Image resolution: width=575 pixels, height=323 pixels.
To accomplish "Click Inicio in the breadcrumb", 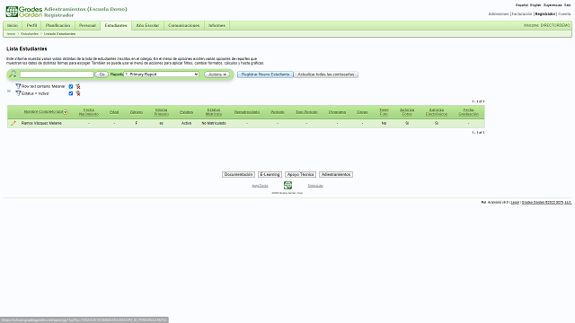I will pyautogui.click(x=11, y=34).
